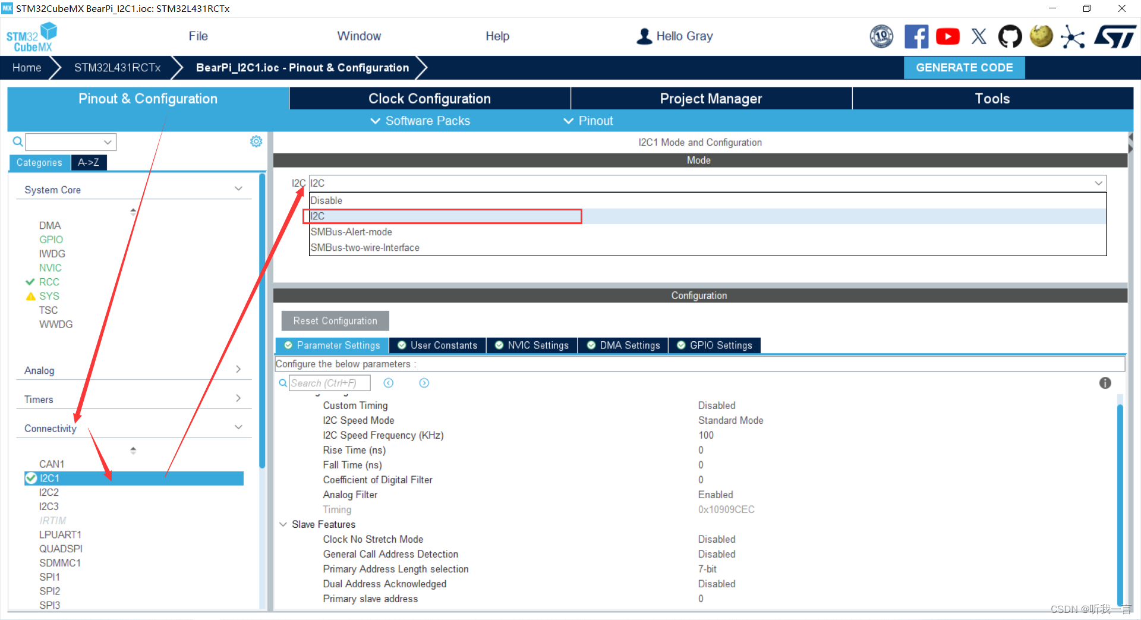This screenshot has height=620, width=1141.
Task: Go to next parameter search result
Action: 424,383
